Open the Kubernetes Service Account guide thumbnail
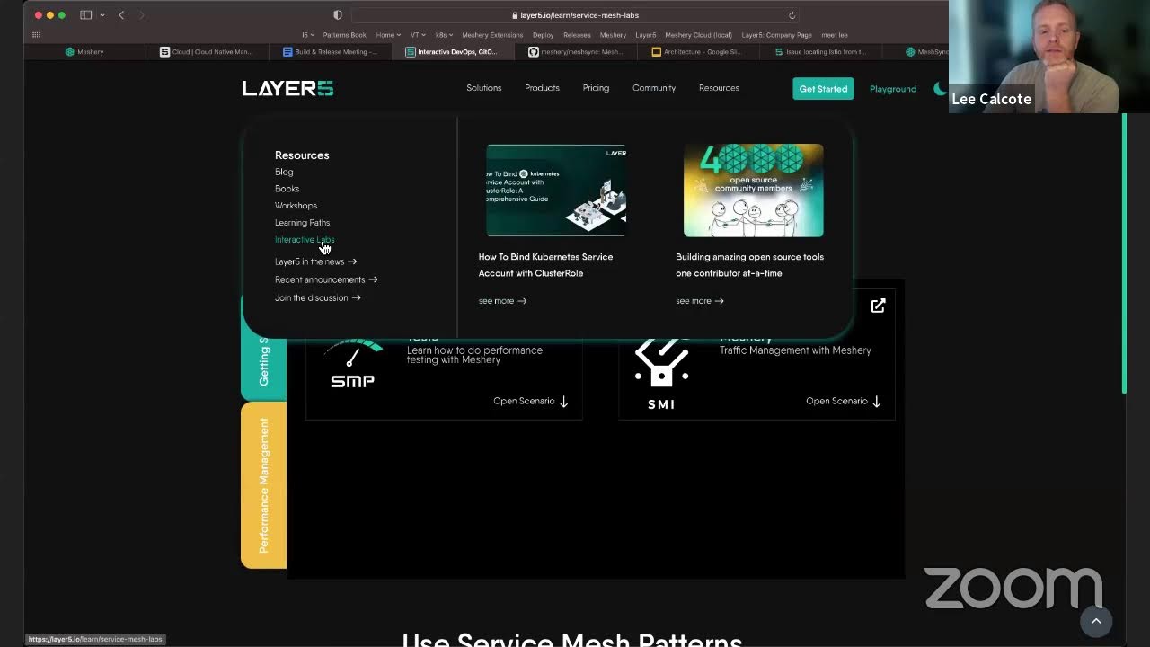 pyautogui.click(x=556, y=191)
